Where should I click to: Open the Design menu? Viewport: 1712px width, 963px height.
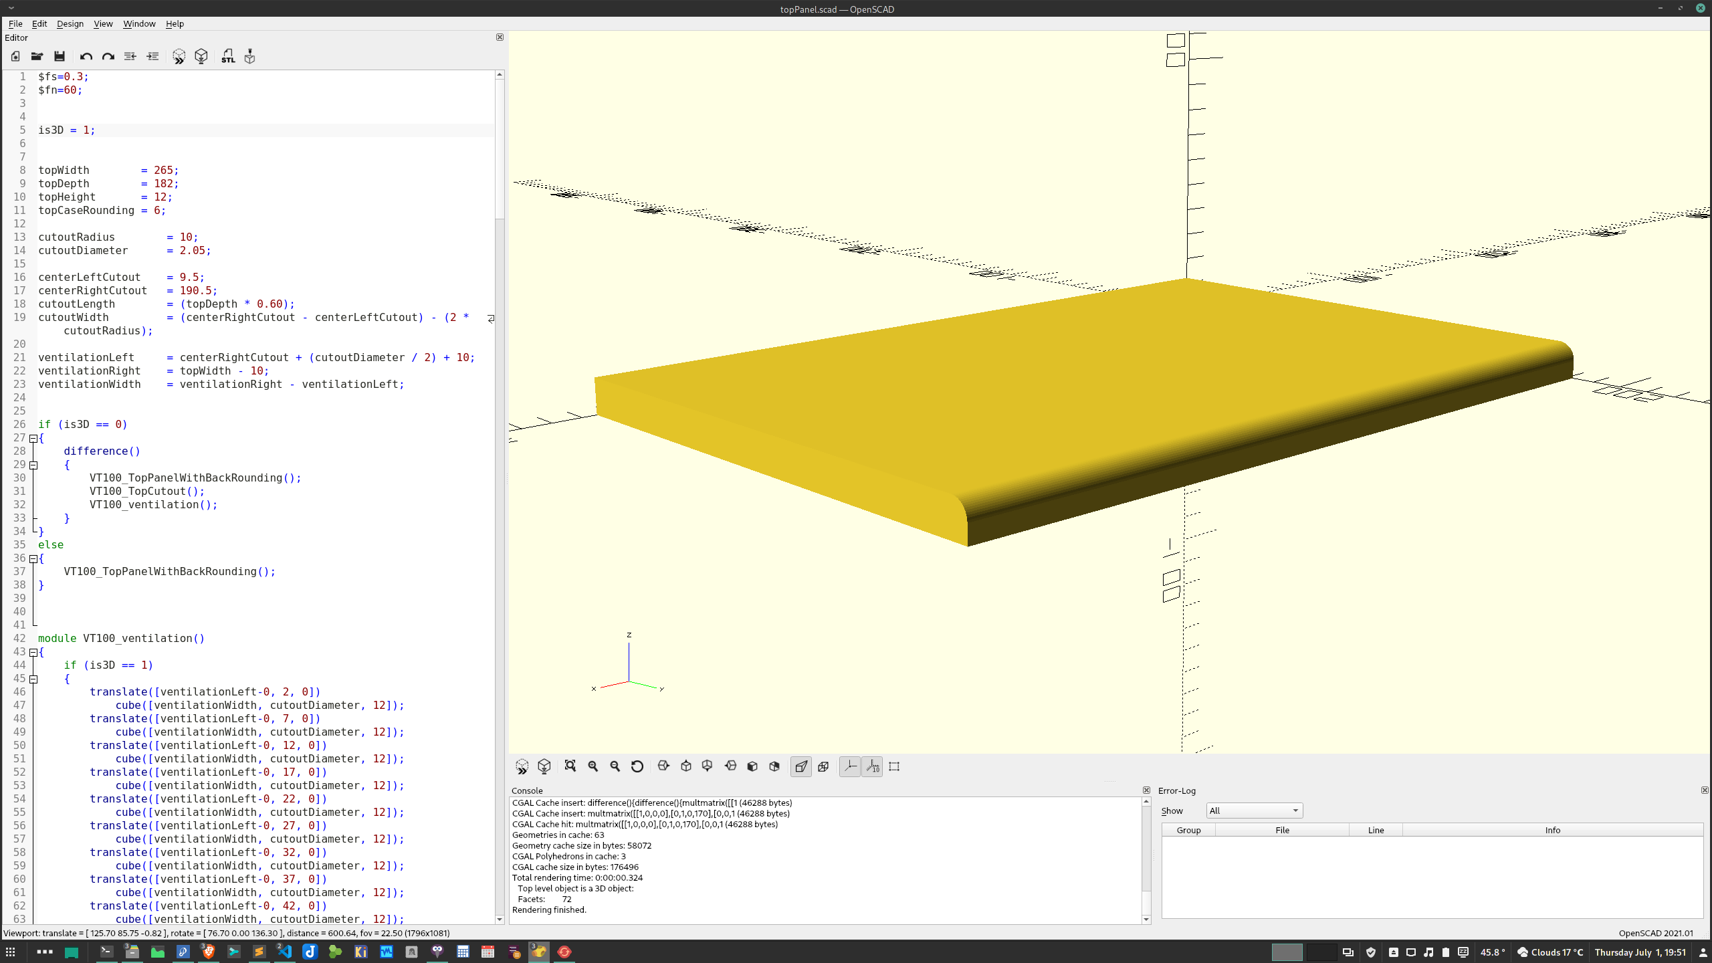[x=70, y=23]
